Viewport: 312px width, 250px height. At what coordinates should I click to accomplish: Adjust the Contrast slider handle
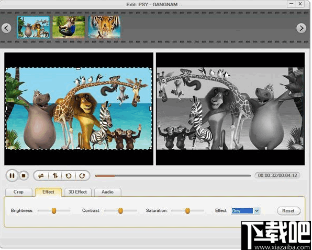pos(120,211)
